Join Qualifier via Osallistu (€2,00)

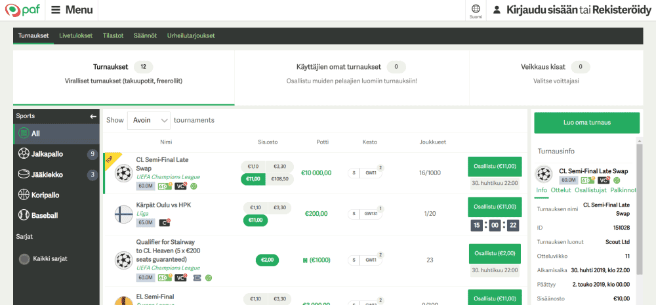click(495, 254)
